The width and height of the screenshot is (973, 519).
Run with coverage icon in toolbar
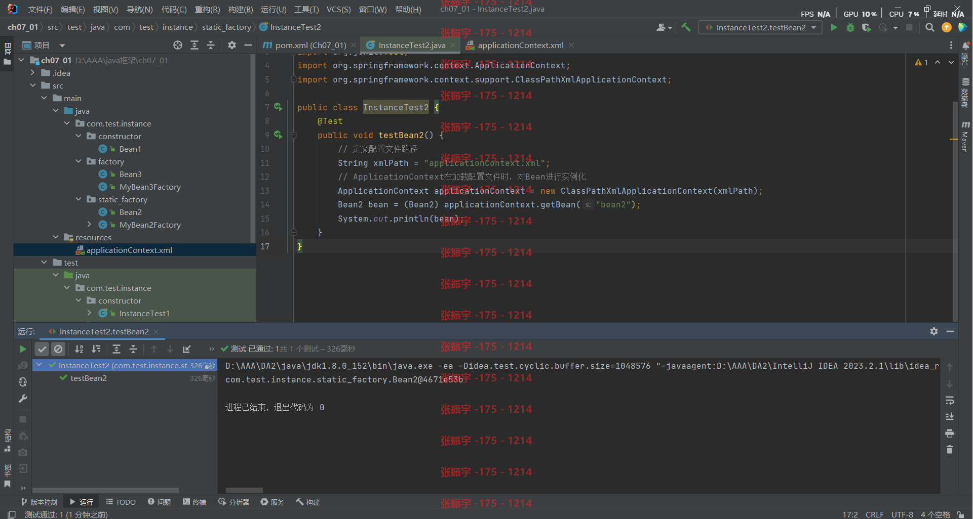(867, 27)
